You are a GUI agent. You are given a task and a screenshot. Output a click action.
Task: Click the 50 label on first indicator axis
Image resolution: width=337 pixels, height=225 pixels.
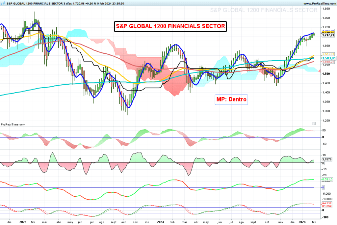[x=324, y=130]
